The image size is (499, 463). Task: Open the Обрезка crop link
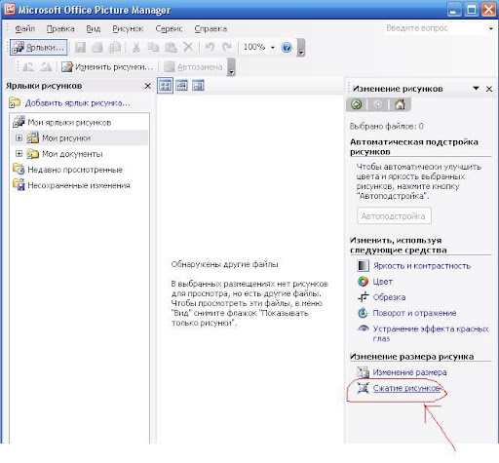(389, 297)
